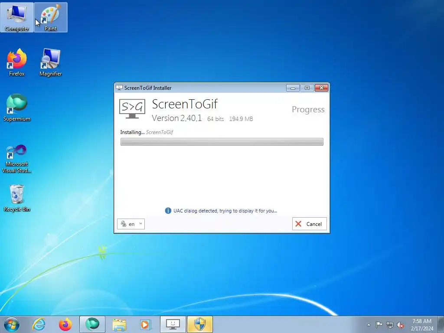Viewport: 444px width, 333px height.
Task: Click the UAC dialog detected message
Action: point(225,211)
